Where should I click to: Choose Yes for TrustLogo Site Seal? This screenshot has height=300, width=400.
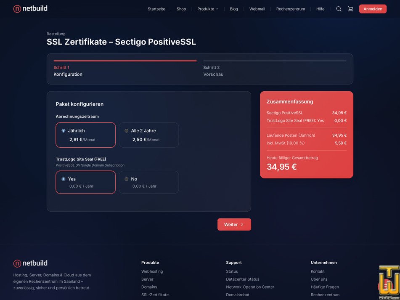coord(64,179)
